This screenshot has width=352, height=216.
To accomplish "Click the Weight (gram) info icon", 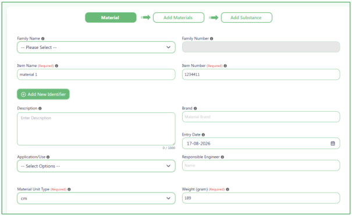I will click(227, 189).
